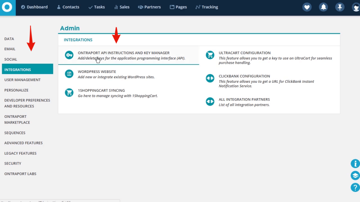Click the WordPress Website document icon

point(69,74)
